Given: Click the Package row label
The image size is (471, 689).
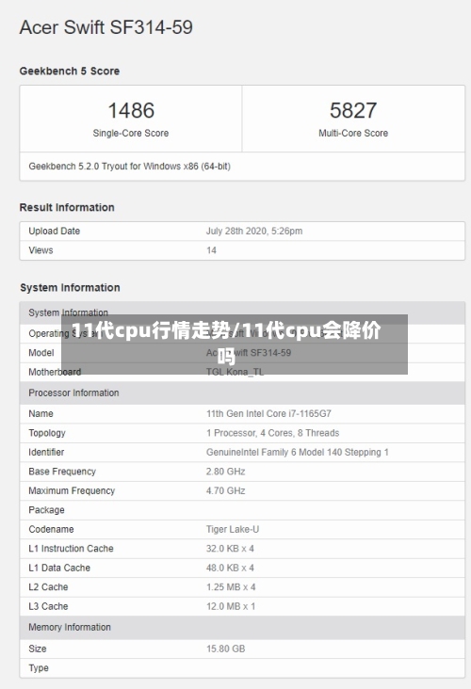Looking at the screenshot, I should (x=46, y=510).
